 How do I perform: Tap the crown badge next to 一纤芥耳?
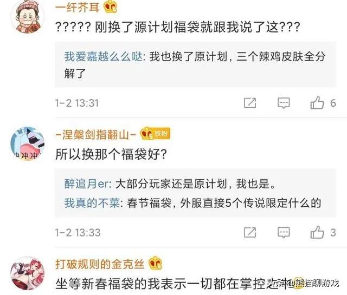click(x=110, y=7)
